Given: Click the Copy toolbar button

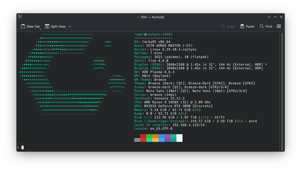Looking at the screenshot, I should [228, 26].
